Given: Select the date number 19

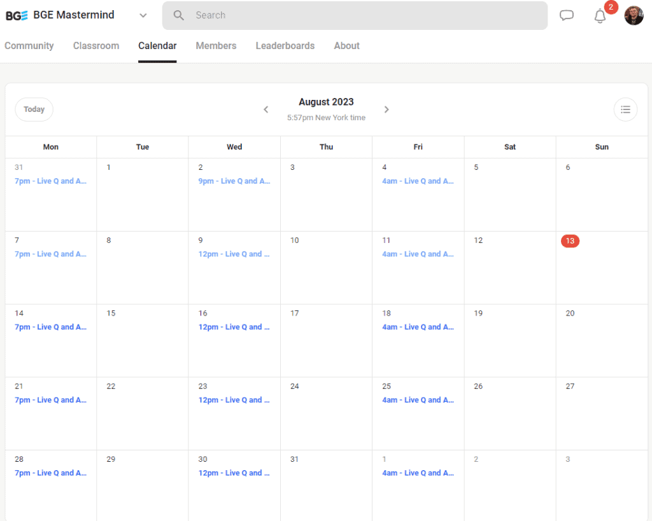Looking at the screenshot, I should coord(478,313).
